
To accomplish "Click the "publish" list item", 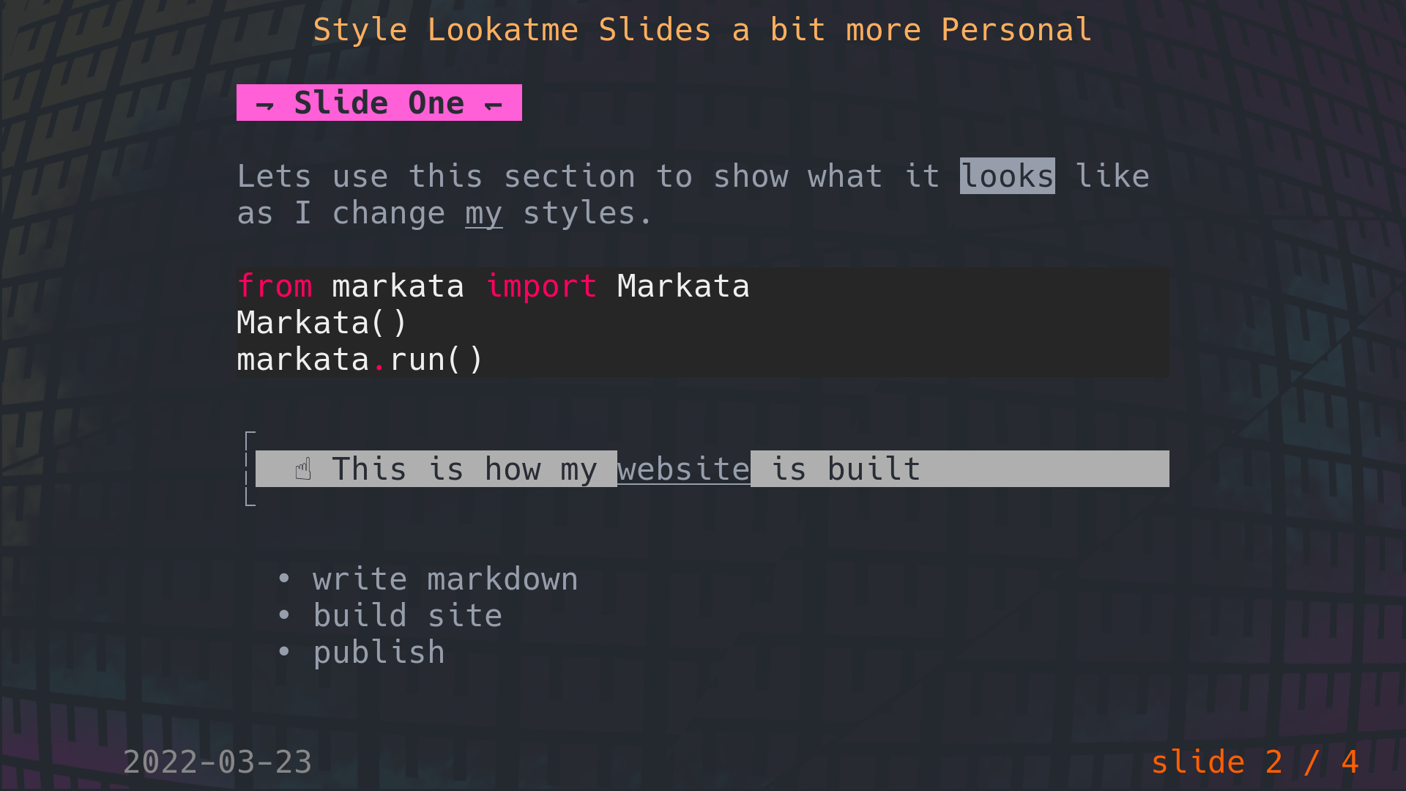I will click(x=379, y=653).
